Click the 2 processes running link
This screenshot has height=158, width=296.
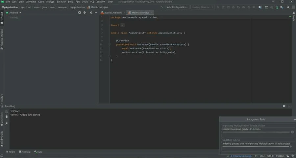[241, 156]
